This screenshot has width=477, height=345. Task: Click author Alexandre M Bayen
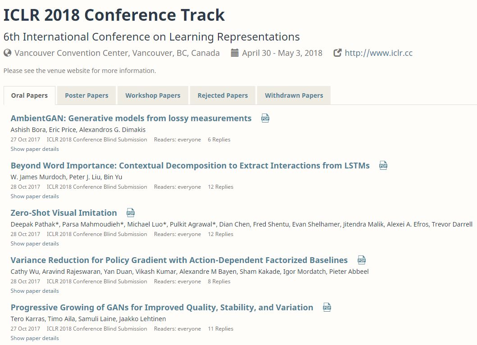pyautogui.click(x=208, y=272)
